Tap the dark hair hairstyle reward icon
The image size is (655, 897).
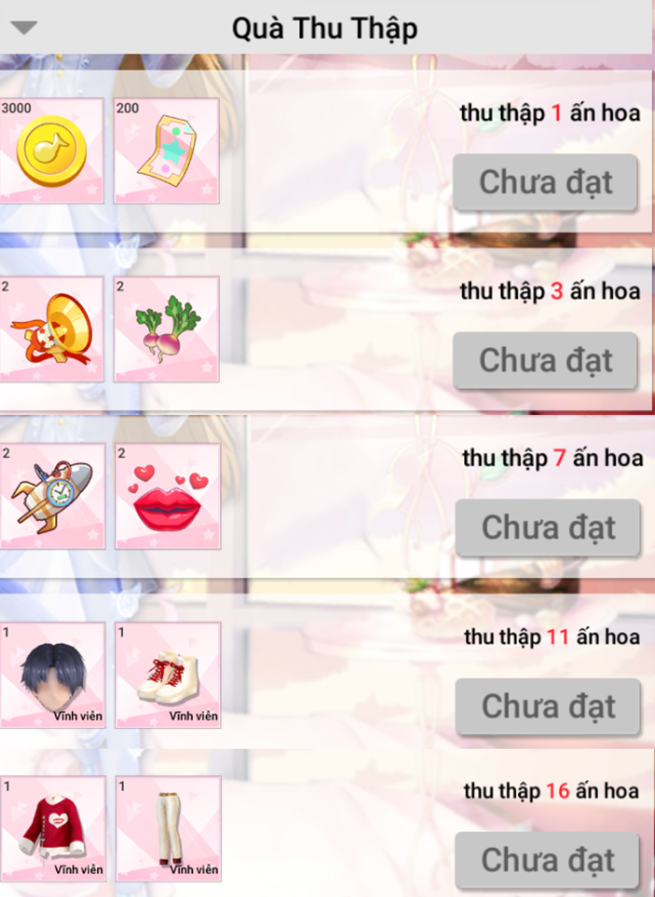[53, 675]
